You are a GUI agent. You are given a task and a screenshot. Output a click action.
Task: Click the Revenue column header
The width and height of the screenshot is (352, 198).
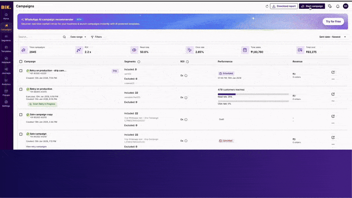pos(297,62)
